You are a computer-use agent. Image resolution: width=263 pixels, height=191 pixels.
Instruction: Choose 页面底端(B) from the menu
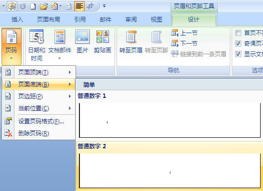(x=39, y=84)
